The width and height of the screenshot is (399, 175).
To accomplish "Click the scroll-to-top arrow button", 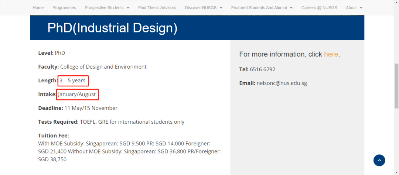I will pos(379,160).
